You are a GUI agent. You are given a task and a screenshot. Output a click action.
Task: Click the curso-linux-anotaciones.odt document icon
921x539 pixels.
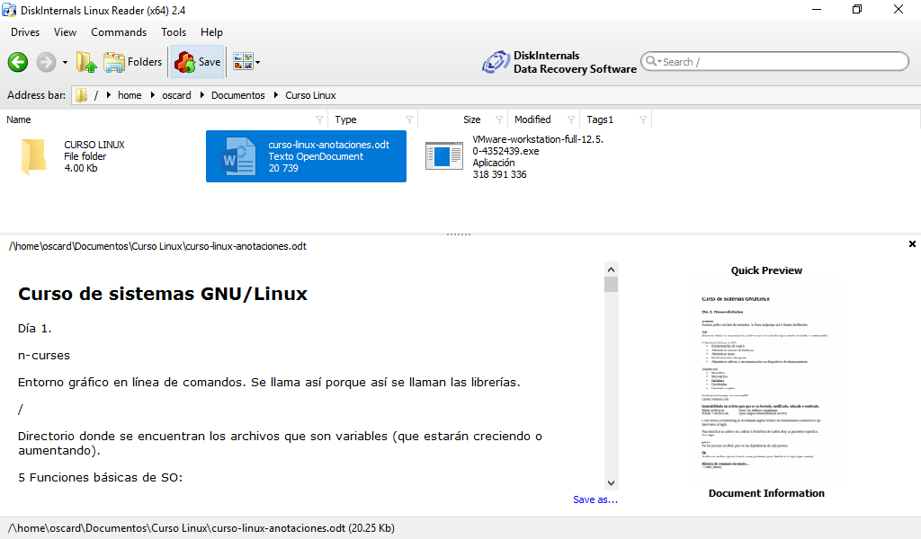point(238,156)
